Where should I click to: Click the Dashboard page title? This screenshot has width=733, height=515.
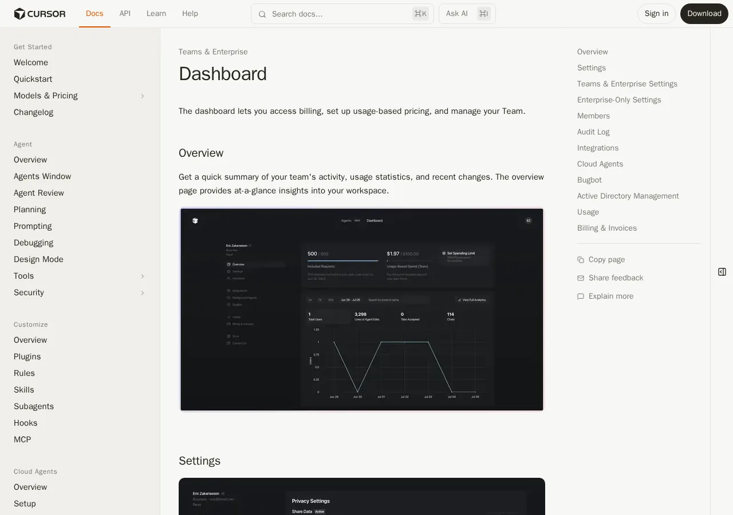click(x=223, y=74)
